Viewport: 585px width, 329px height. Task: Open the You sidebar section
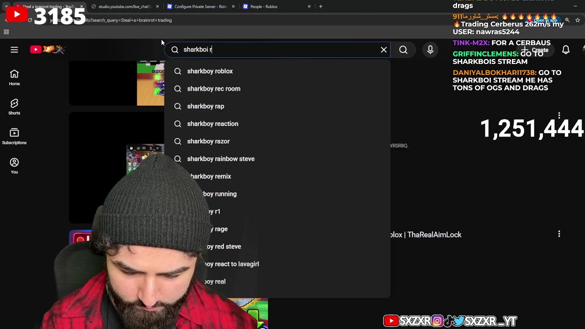click(x=14, y=166)
